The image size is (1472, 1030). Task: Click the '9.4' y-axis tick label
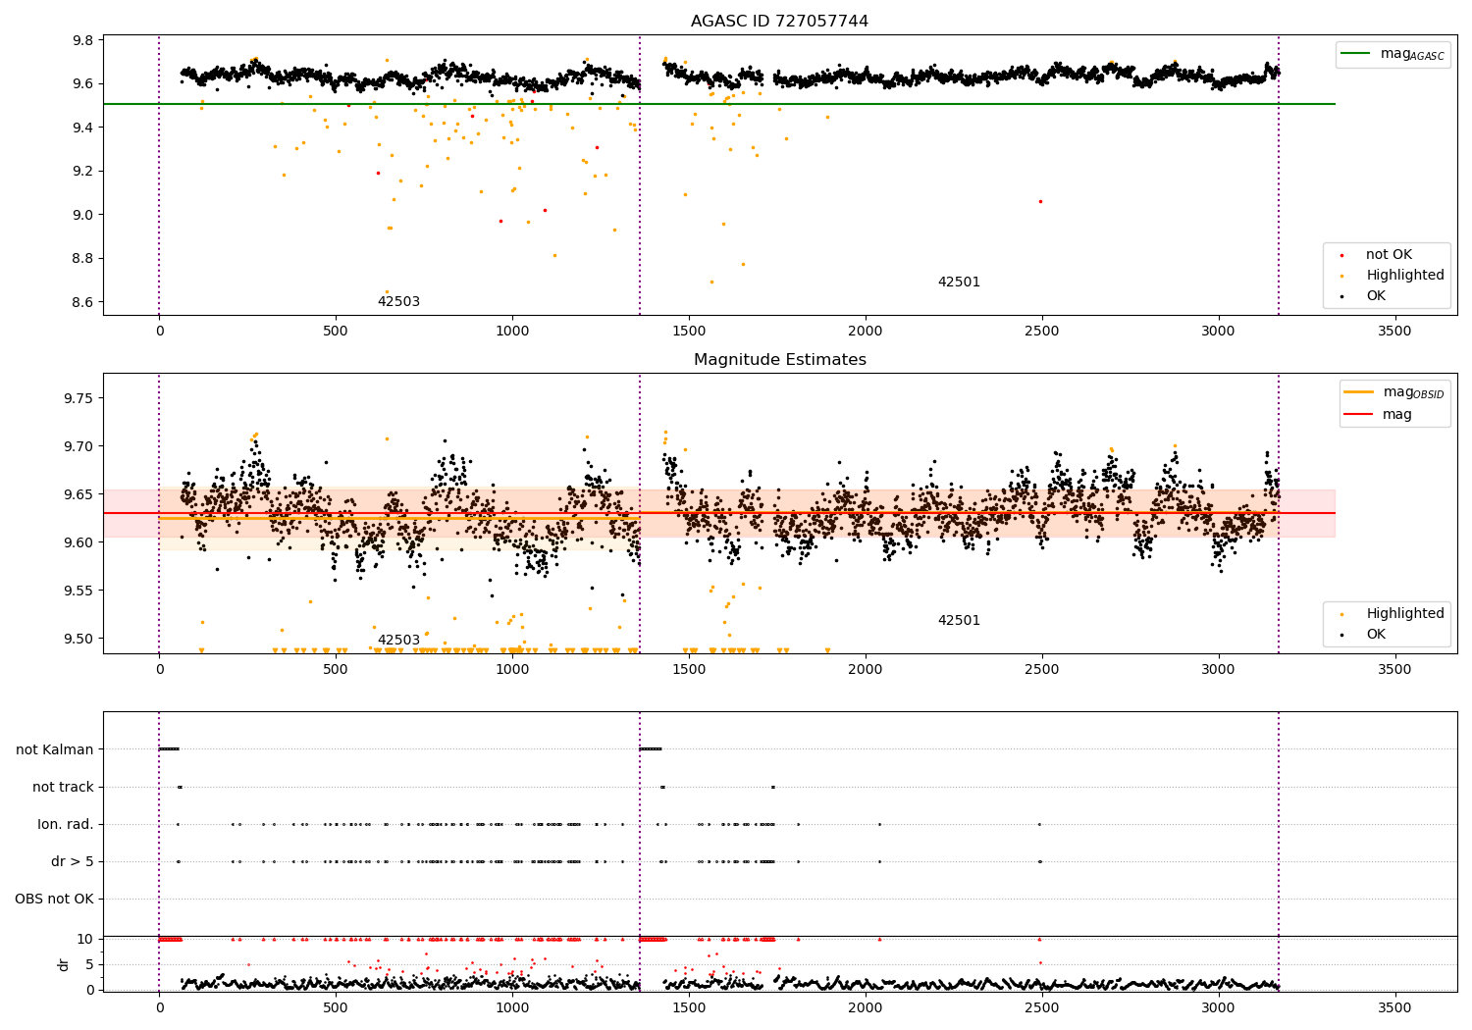click(x=83, y=128)
